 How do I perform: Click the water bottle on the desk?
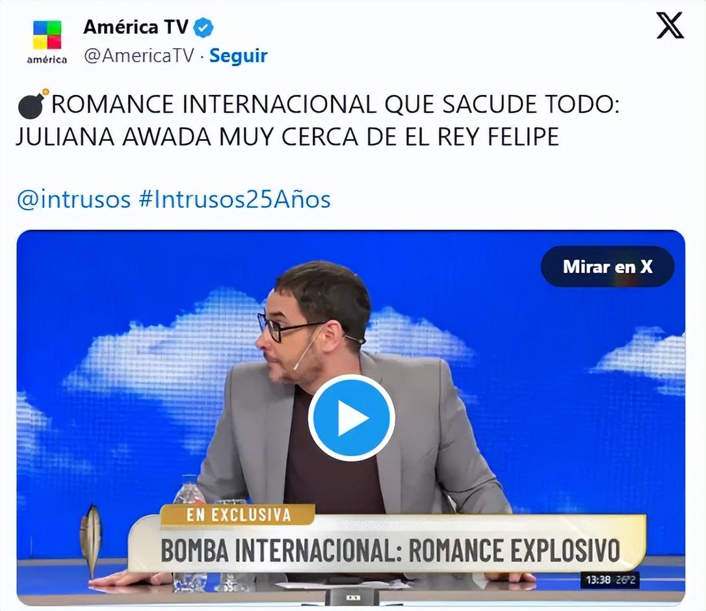(x=189, y=495)
